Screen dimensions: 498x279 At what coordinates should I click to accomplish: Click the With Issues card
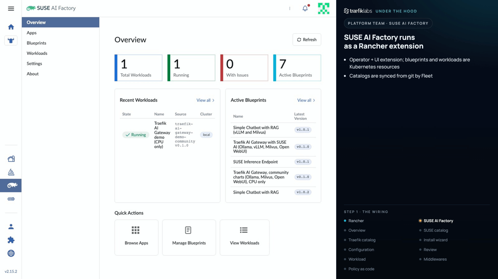[244, 68]
